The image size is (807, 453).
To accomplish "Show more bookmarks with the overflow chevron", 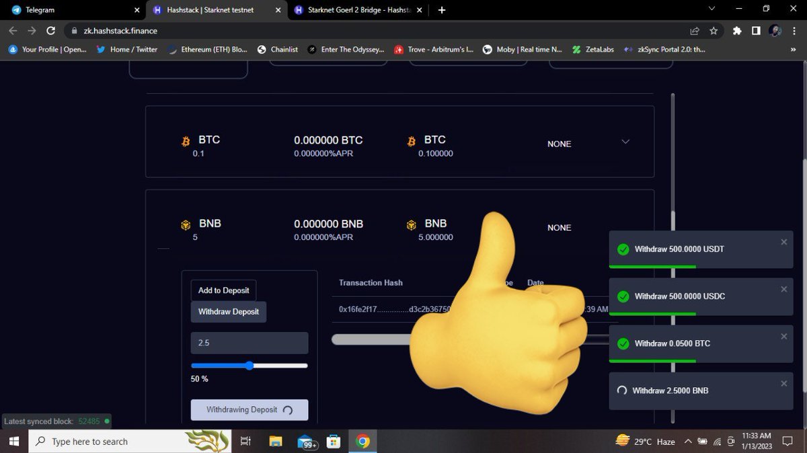I will point(794,49).
